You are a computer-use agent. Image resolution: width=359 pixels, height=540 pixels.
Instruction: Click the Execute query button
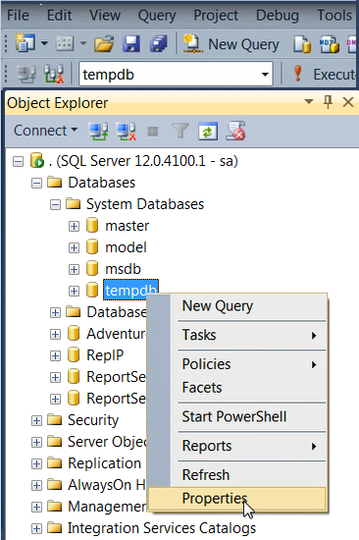[x=326, y=74]
